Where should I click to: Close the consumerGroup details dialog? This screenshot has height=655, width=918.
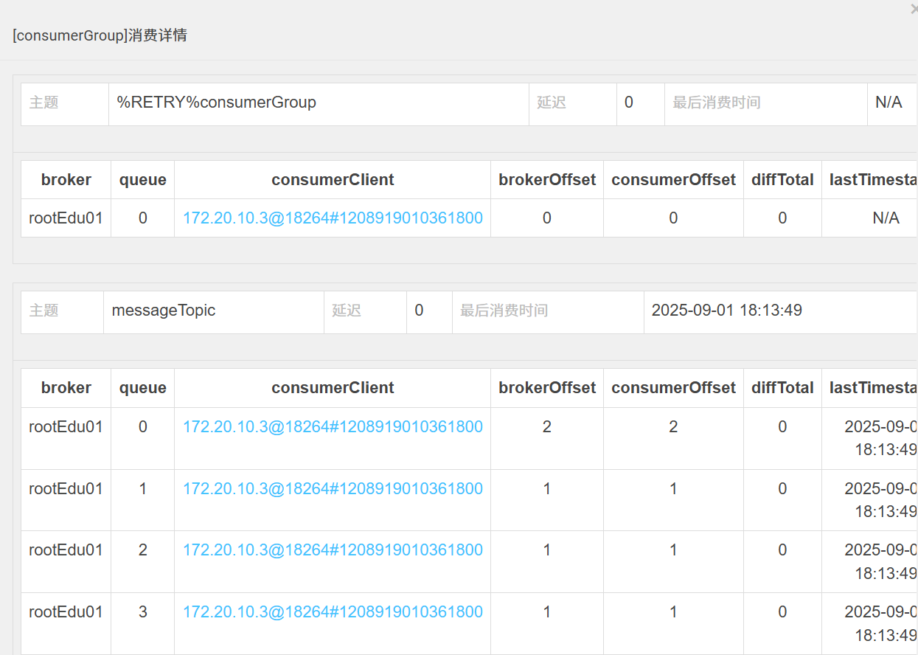pos(914,9)
